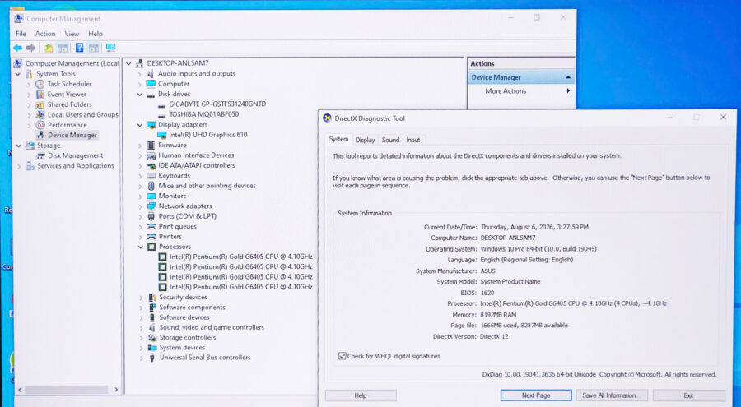741x407 pixels.
Task: Toggle Check for WHQL digital signatures
Action: [x=343, y=356]
